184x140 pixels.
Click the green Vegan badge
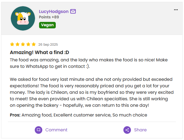coord(47,25)
